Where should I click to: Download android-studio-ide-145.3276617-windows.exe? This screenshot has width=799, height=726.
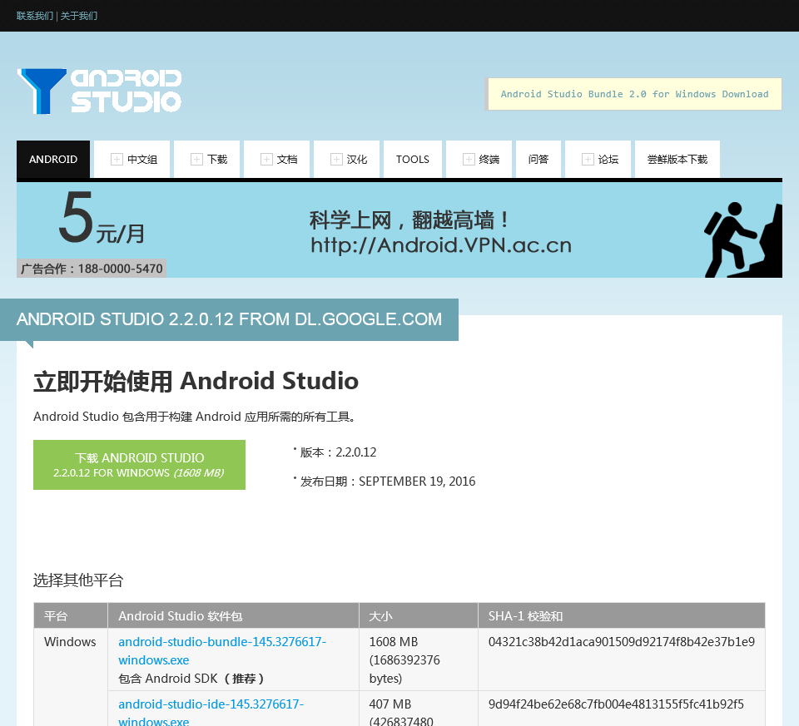click(x=211, y=712)
